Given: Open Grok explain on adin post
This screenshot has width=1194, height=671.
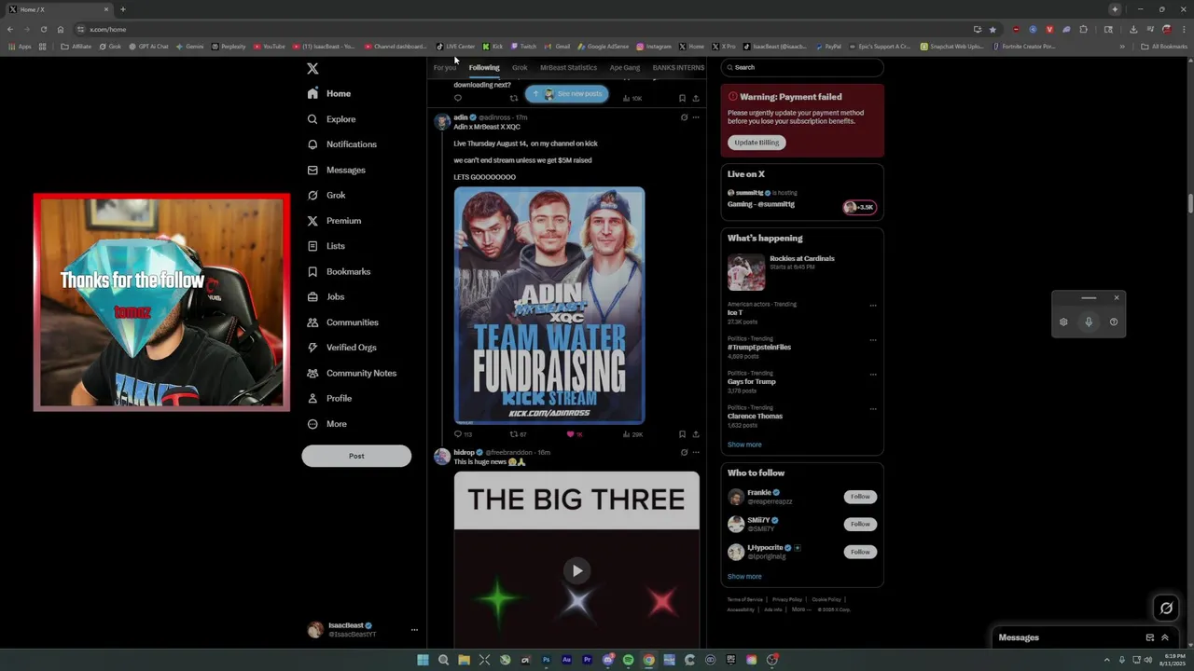Looking at the screenshot, I should point(684,117).
